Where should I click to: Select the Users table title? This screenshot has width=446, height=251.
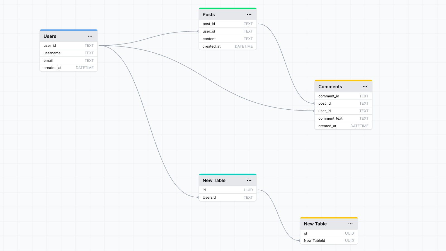click(x=50, y=36)
